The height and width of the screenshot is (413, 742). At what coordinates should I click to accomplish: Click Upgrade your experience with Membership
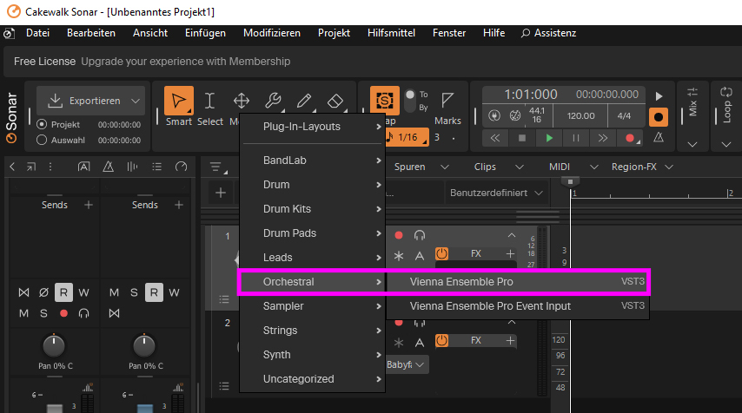[186, 62]
